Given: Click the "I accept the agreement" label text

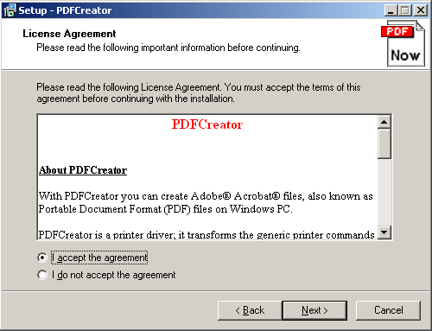Looking at the screenshot, I should point(99,258).
